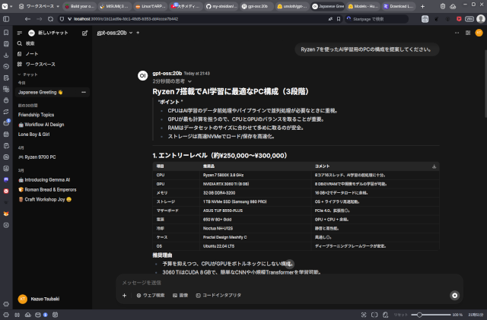Switch to the Linux ARP tab
Viewport: 487px width, 320px height.
click(x=151, y=6)
